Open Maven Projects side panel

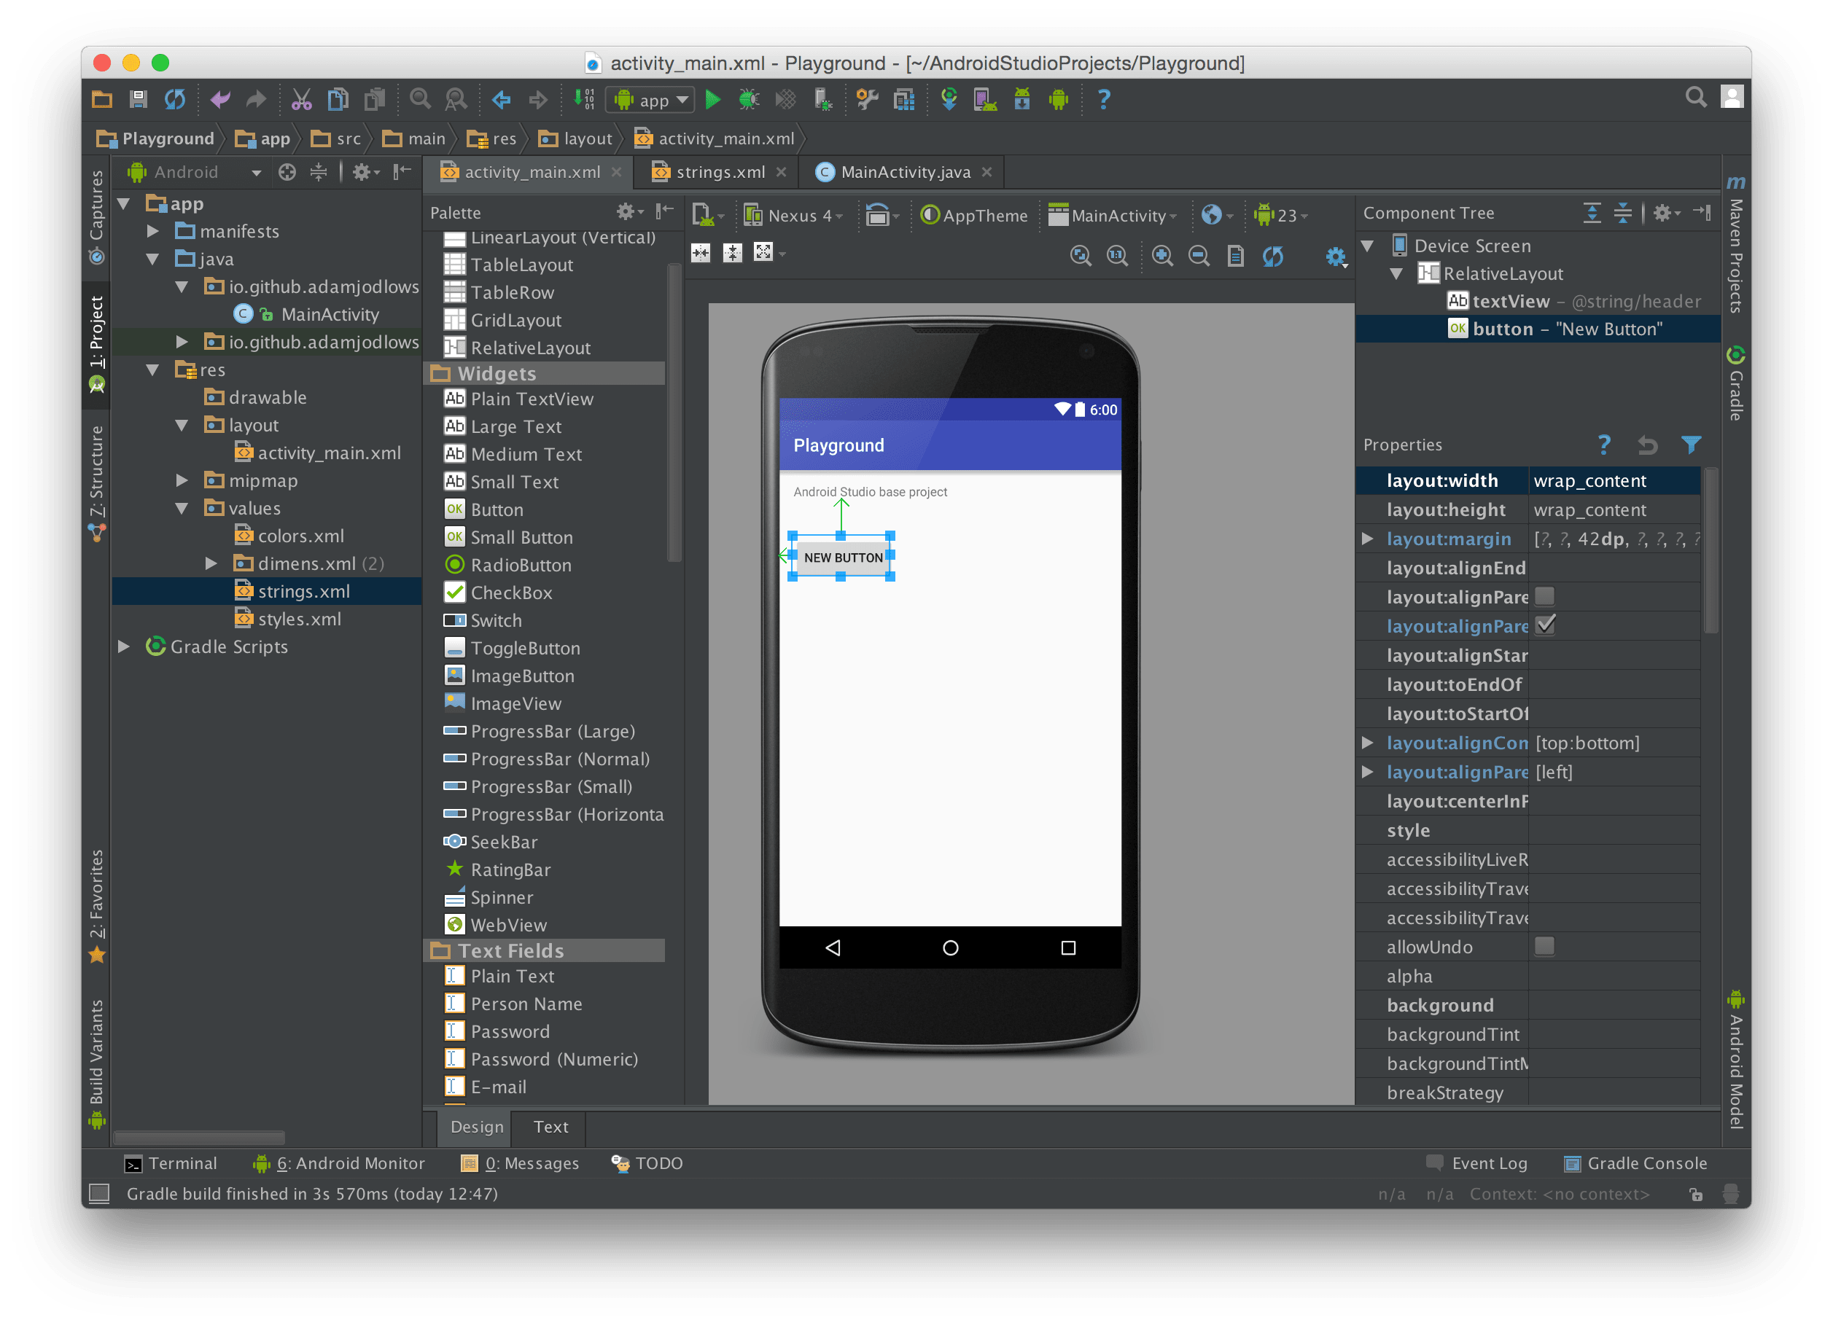1735,245
